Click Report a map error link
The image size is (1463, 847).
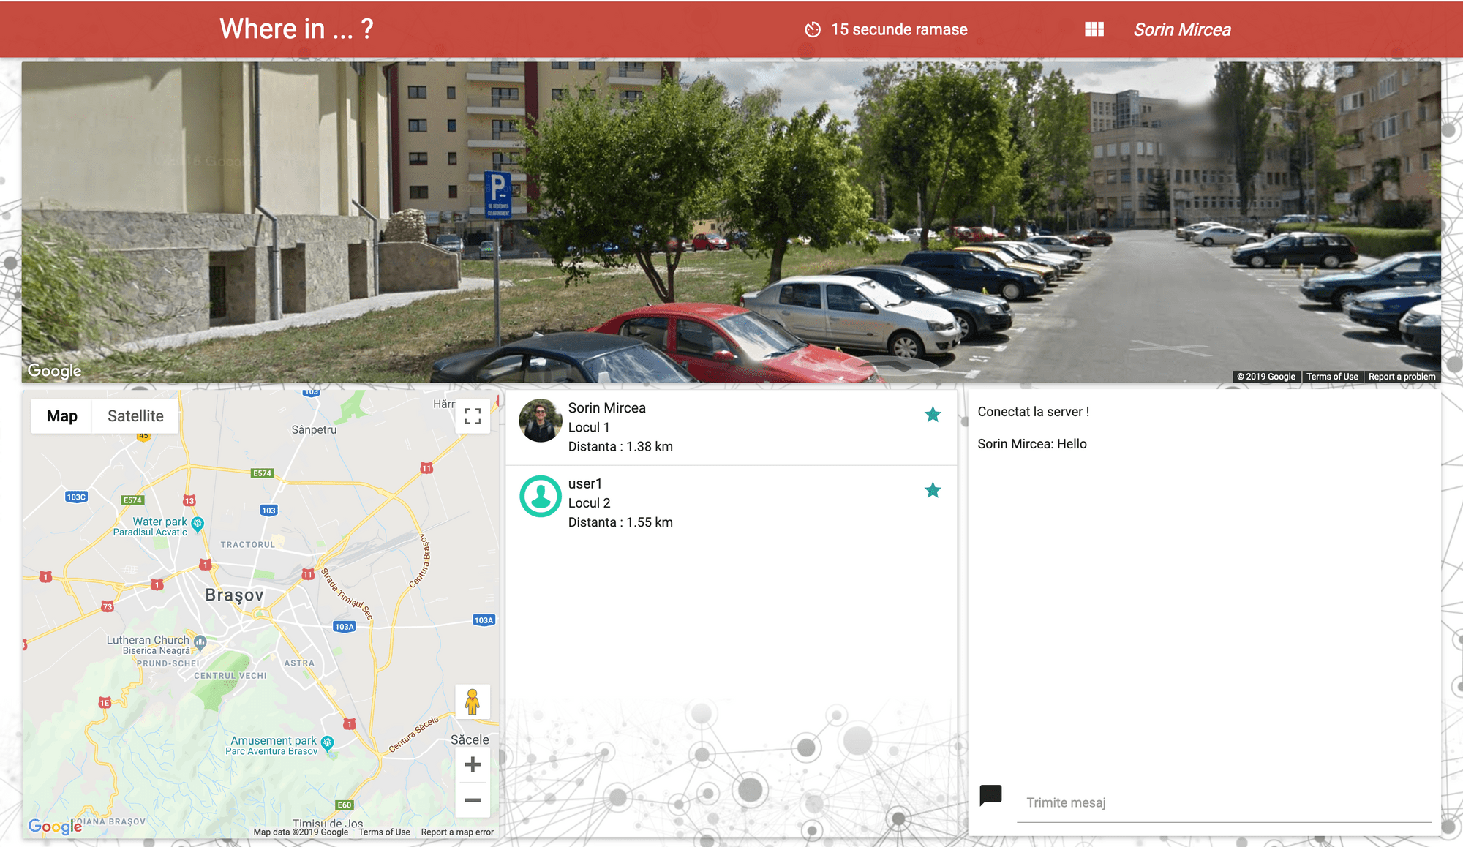tap(457, 832)
